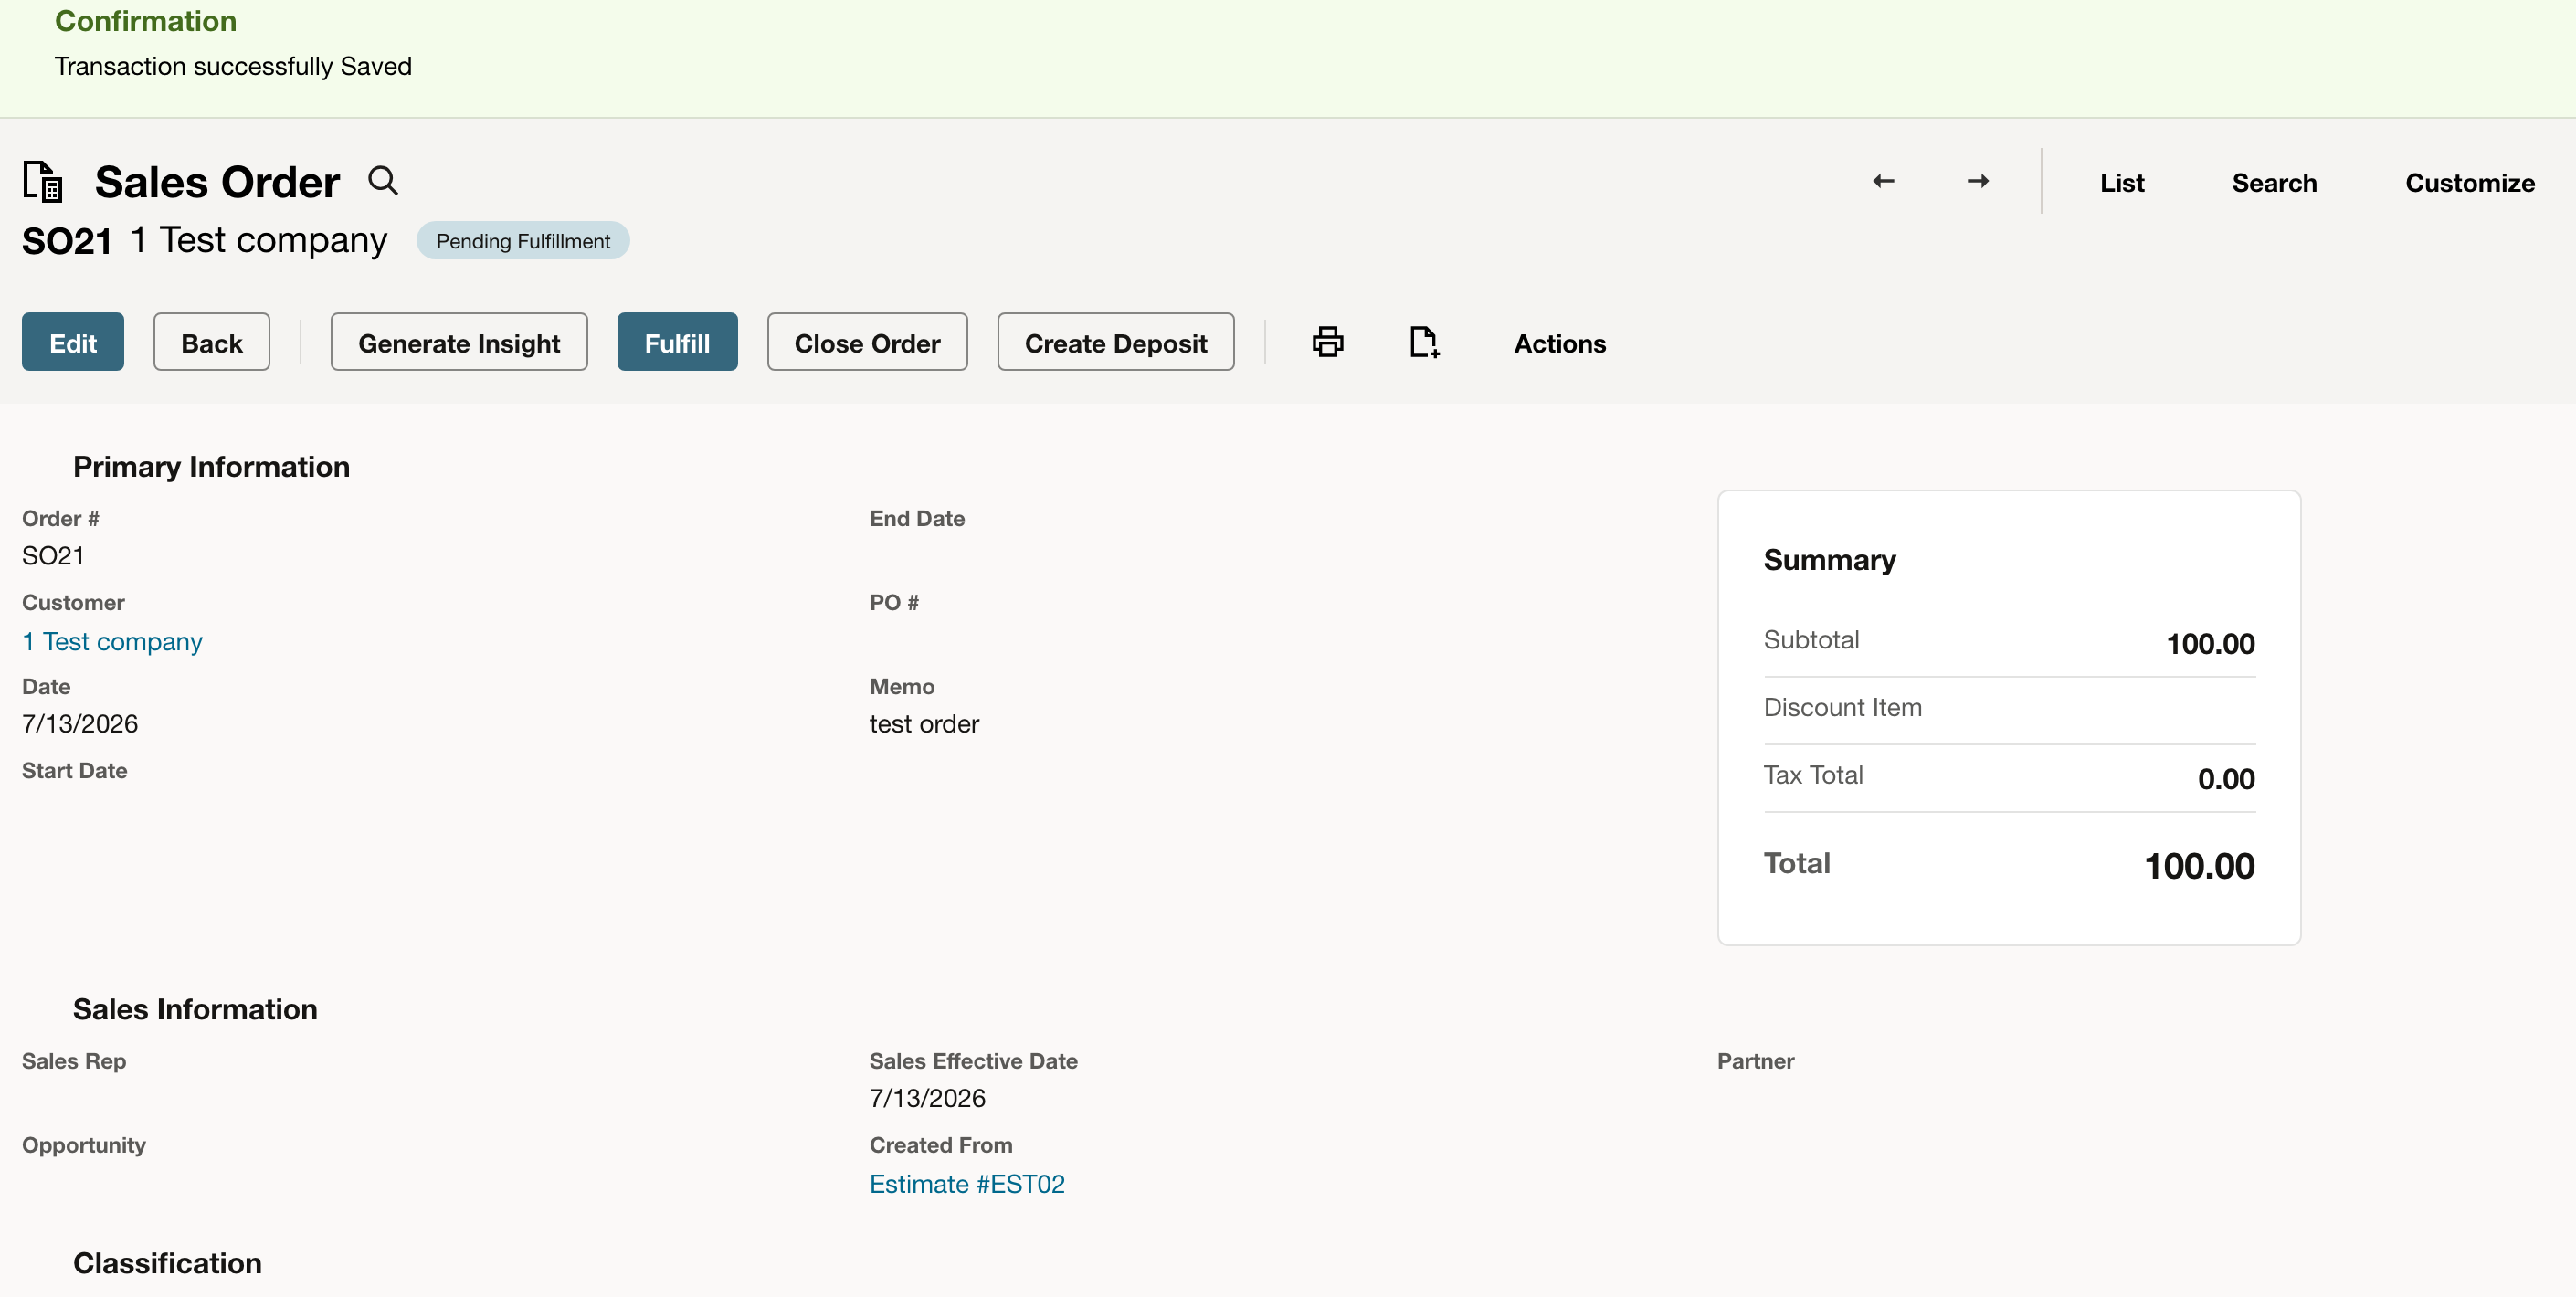This screenshot has width=2576, height=1297.
Task: Open the List view link
Action: pyautogui.click(x=2121, y=183)
